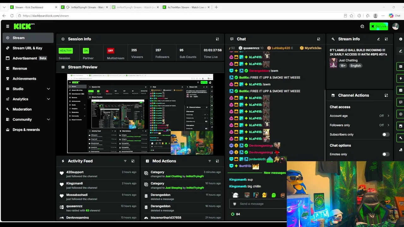Go back in the browser
404x227 pixels.
4,16
